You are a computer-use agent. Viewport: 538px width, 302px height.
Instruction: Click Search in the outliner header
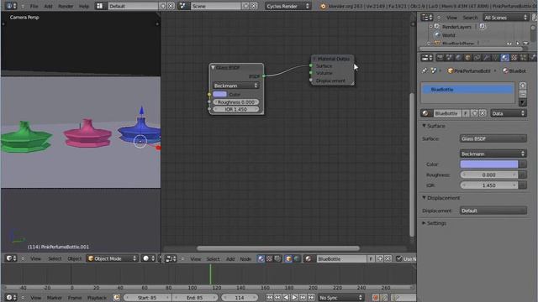[470, 18]
